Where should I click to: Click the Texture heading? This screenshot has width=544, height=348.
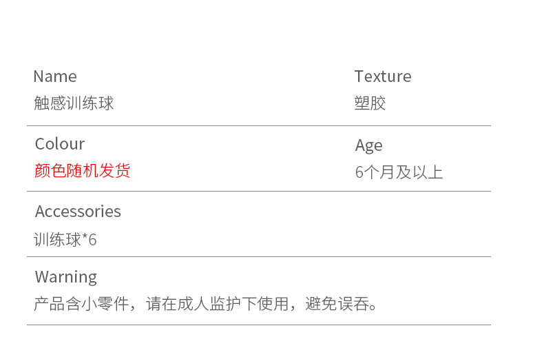(x=383, y=76)
